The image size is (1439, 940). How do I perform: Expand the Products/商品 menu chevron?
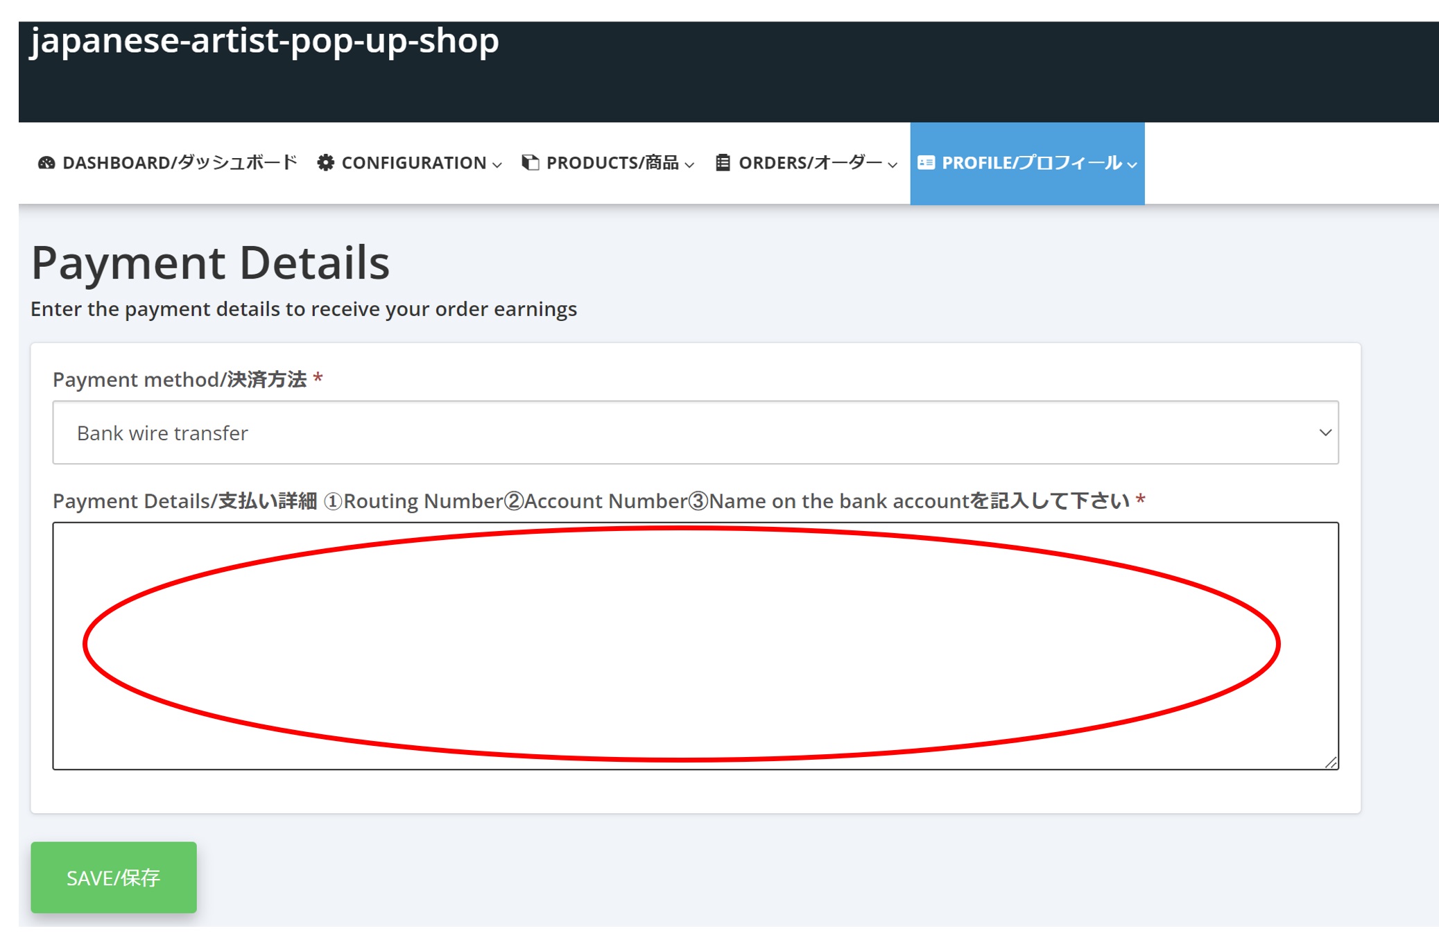[x=689, y=165]
